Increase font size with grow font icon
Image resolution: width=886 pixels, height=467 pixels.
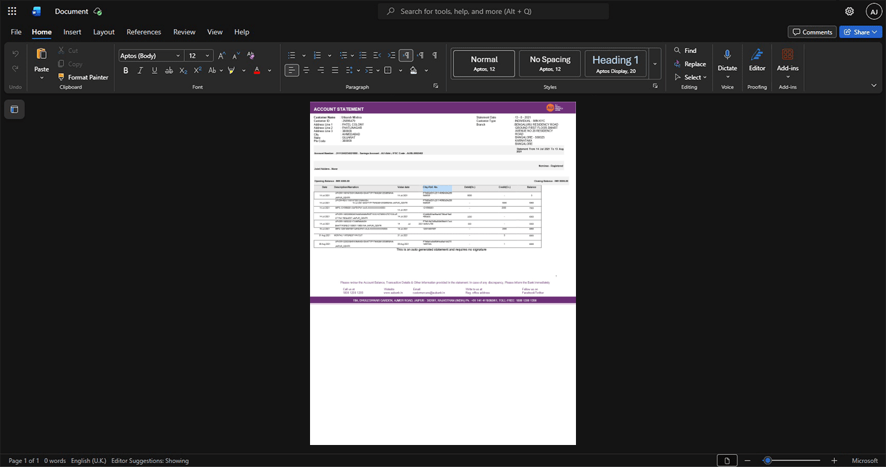click(222, 56)
